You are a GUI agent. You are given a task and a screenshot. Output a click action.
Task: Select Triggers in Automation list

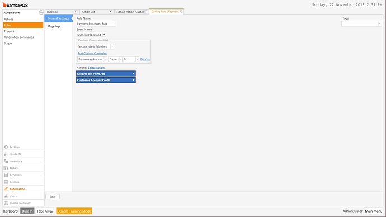23,31
